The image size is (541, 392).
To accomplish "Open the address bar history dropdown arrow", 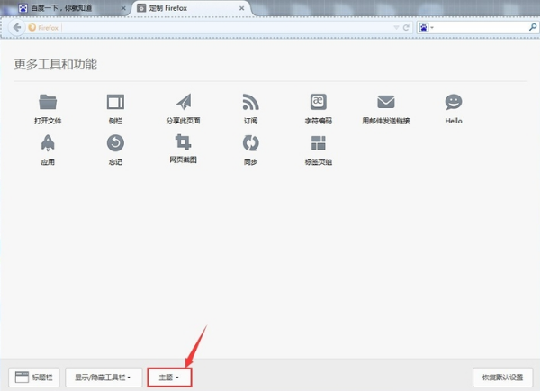I will [396, 28].
